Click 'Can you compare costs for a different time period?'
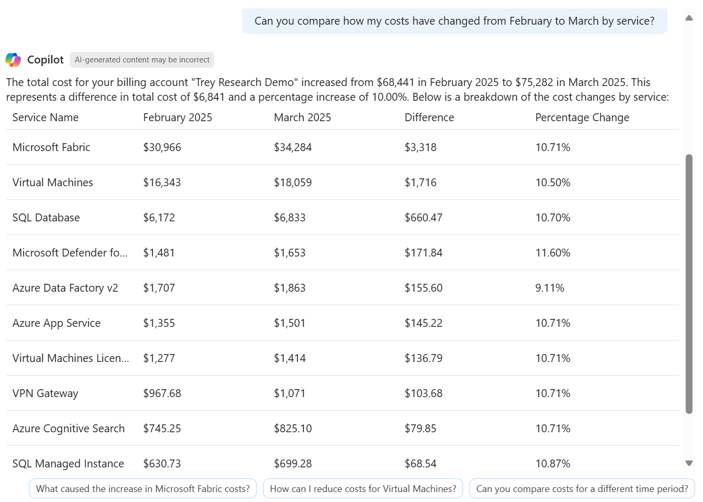Screen dimensions: 703x502 (582, 488)
